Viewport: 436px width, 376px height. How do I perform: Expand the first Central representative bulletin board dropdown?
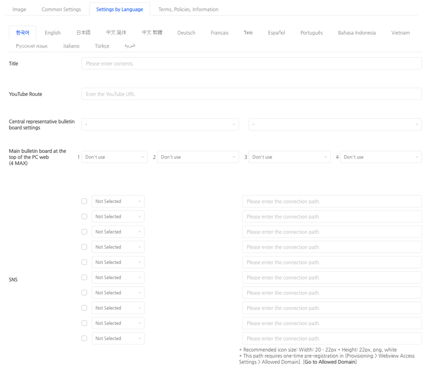point(160,124)
